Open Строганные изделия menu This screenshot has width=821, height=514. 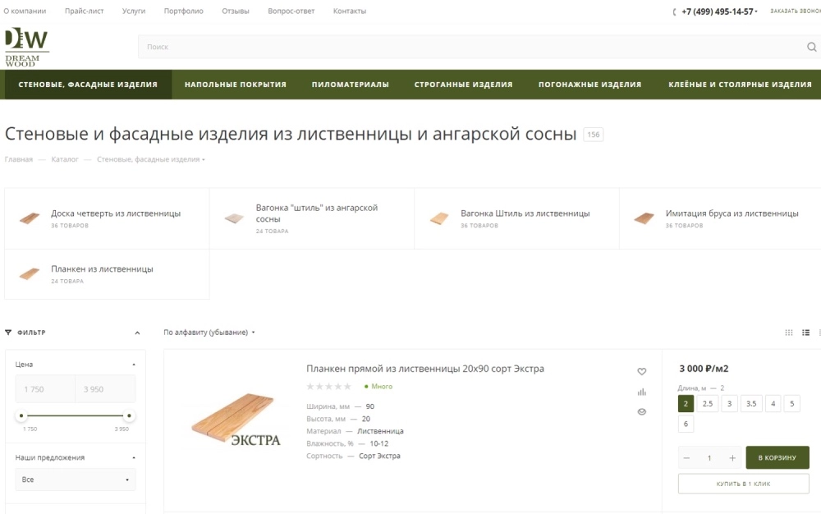click(463, 85)
